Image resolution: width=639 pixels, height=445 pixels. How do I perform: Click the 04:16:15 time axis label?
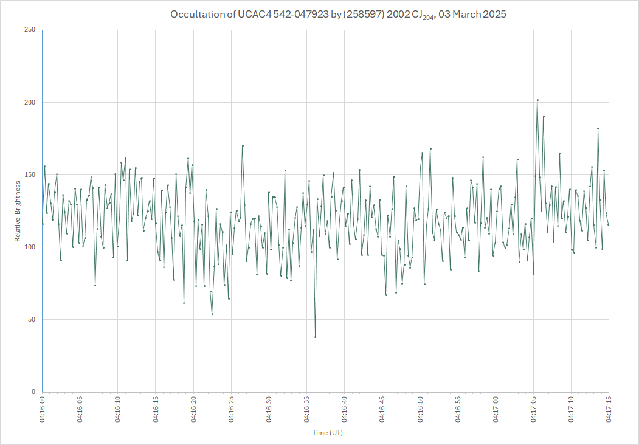click(x=156, y=409)
